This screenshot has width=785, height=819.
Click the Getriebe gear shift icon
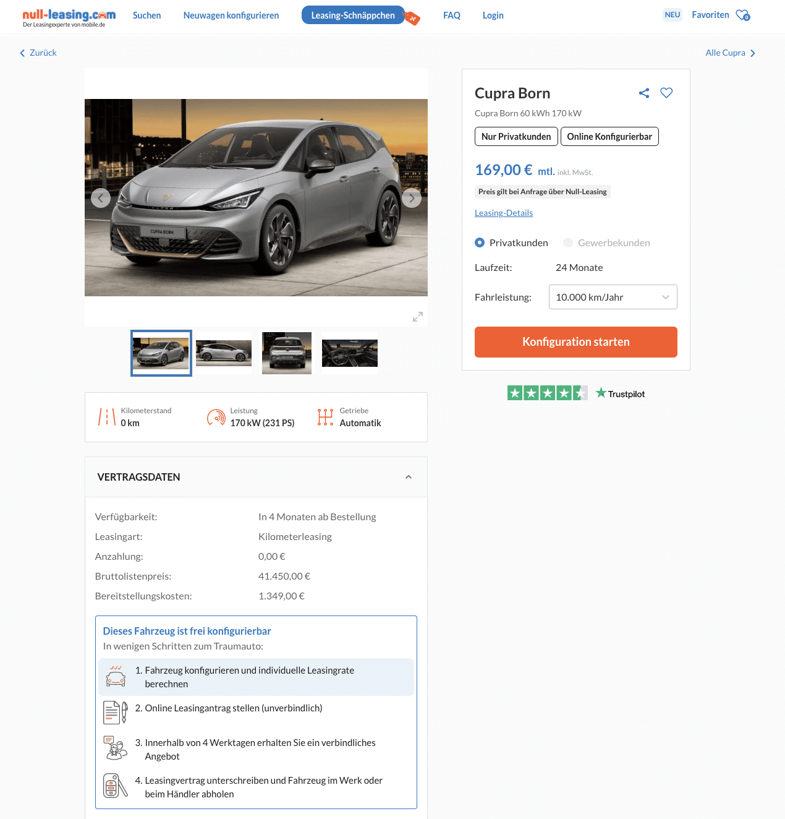point(325,417)
